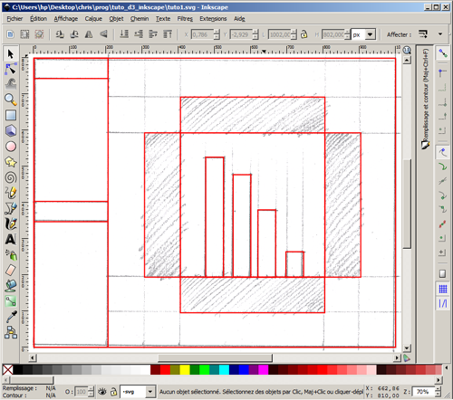The height and width of the screenshot is (400, 453).
Task: Select the Text tool
Action: pyautogui.click(x=11, y=240)
